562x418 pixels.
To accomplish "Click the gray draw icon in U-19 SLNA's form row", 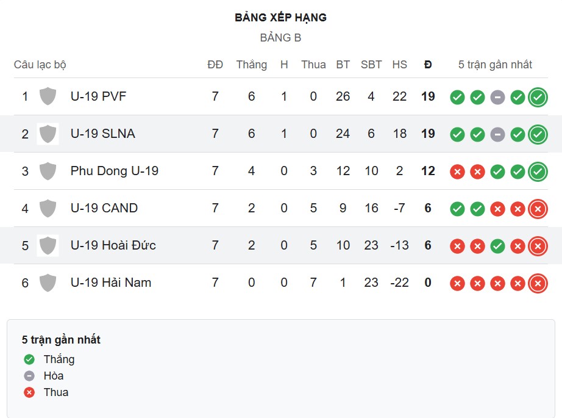I will click(x=497, y=134).
